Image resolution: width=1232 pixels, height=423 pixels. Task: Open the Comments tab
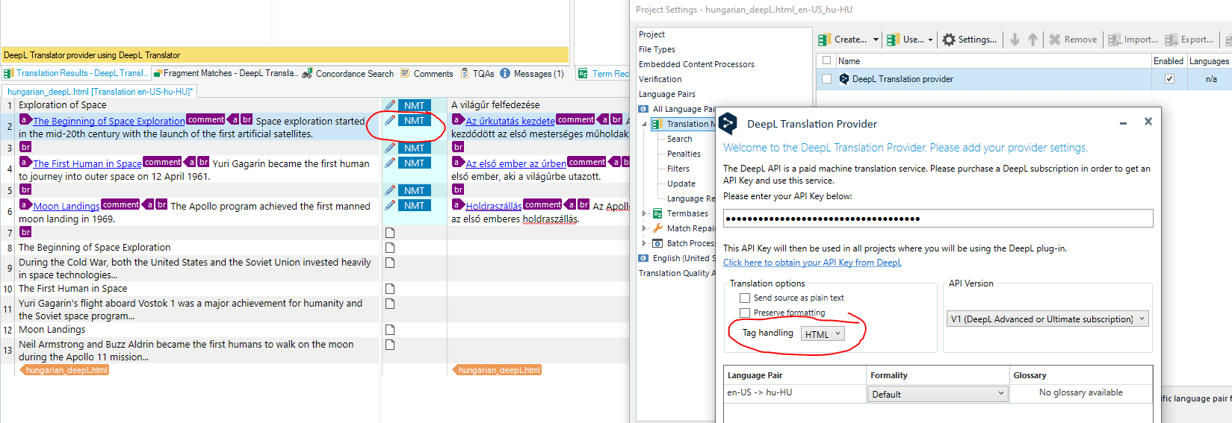[427, 73]
